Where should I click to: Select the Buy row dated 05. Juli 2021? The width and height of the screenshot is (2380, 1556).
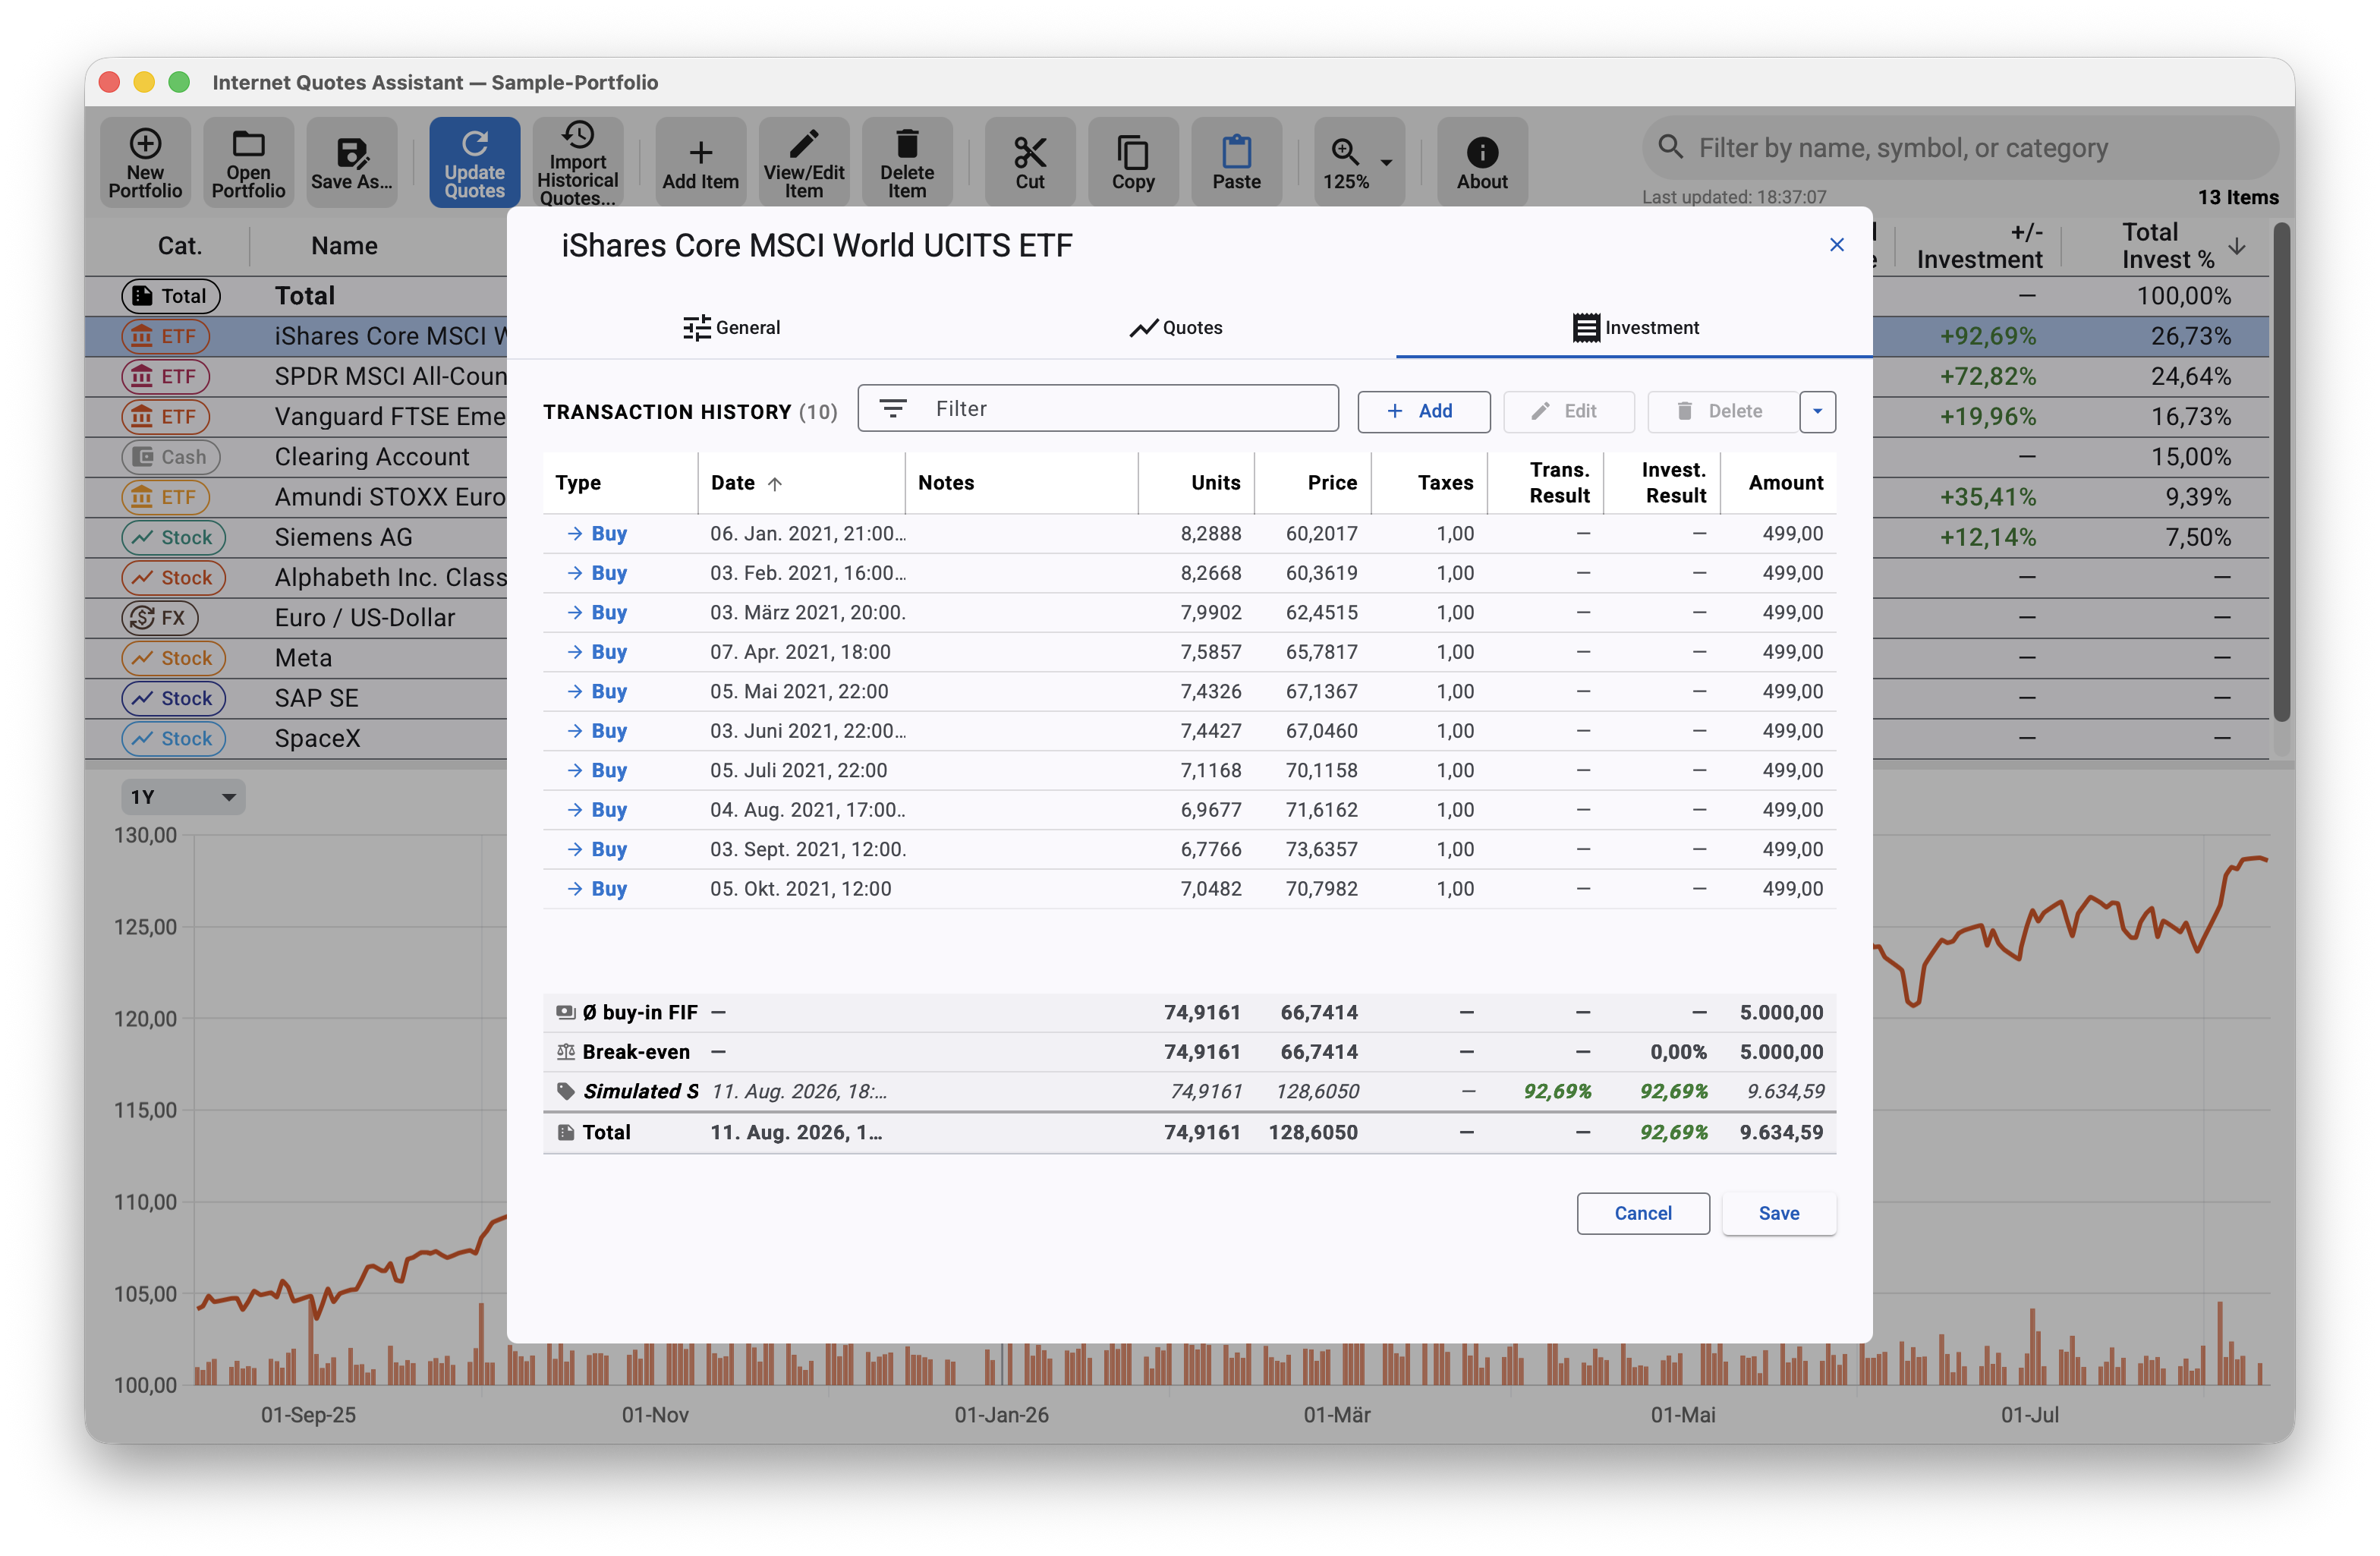[1189, 771]
